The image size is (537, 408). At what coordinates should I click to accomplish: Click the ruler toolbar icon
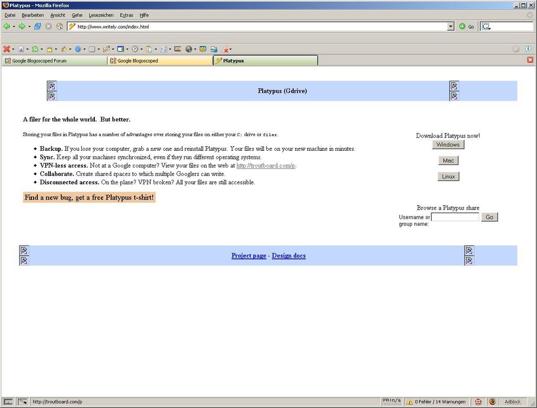pos(177,49)
